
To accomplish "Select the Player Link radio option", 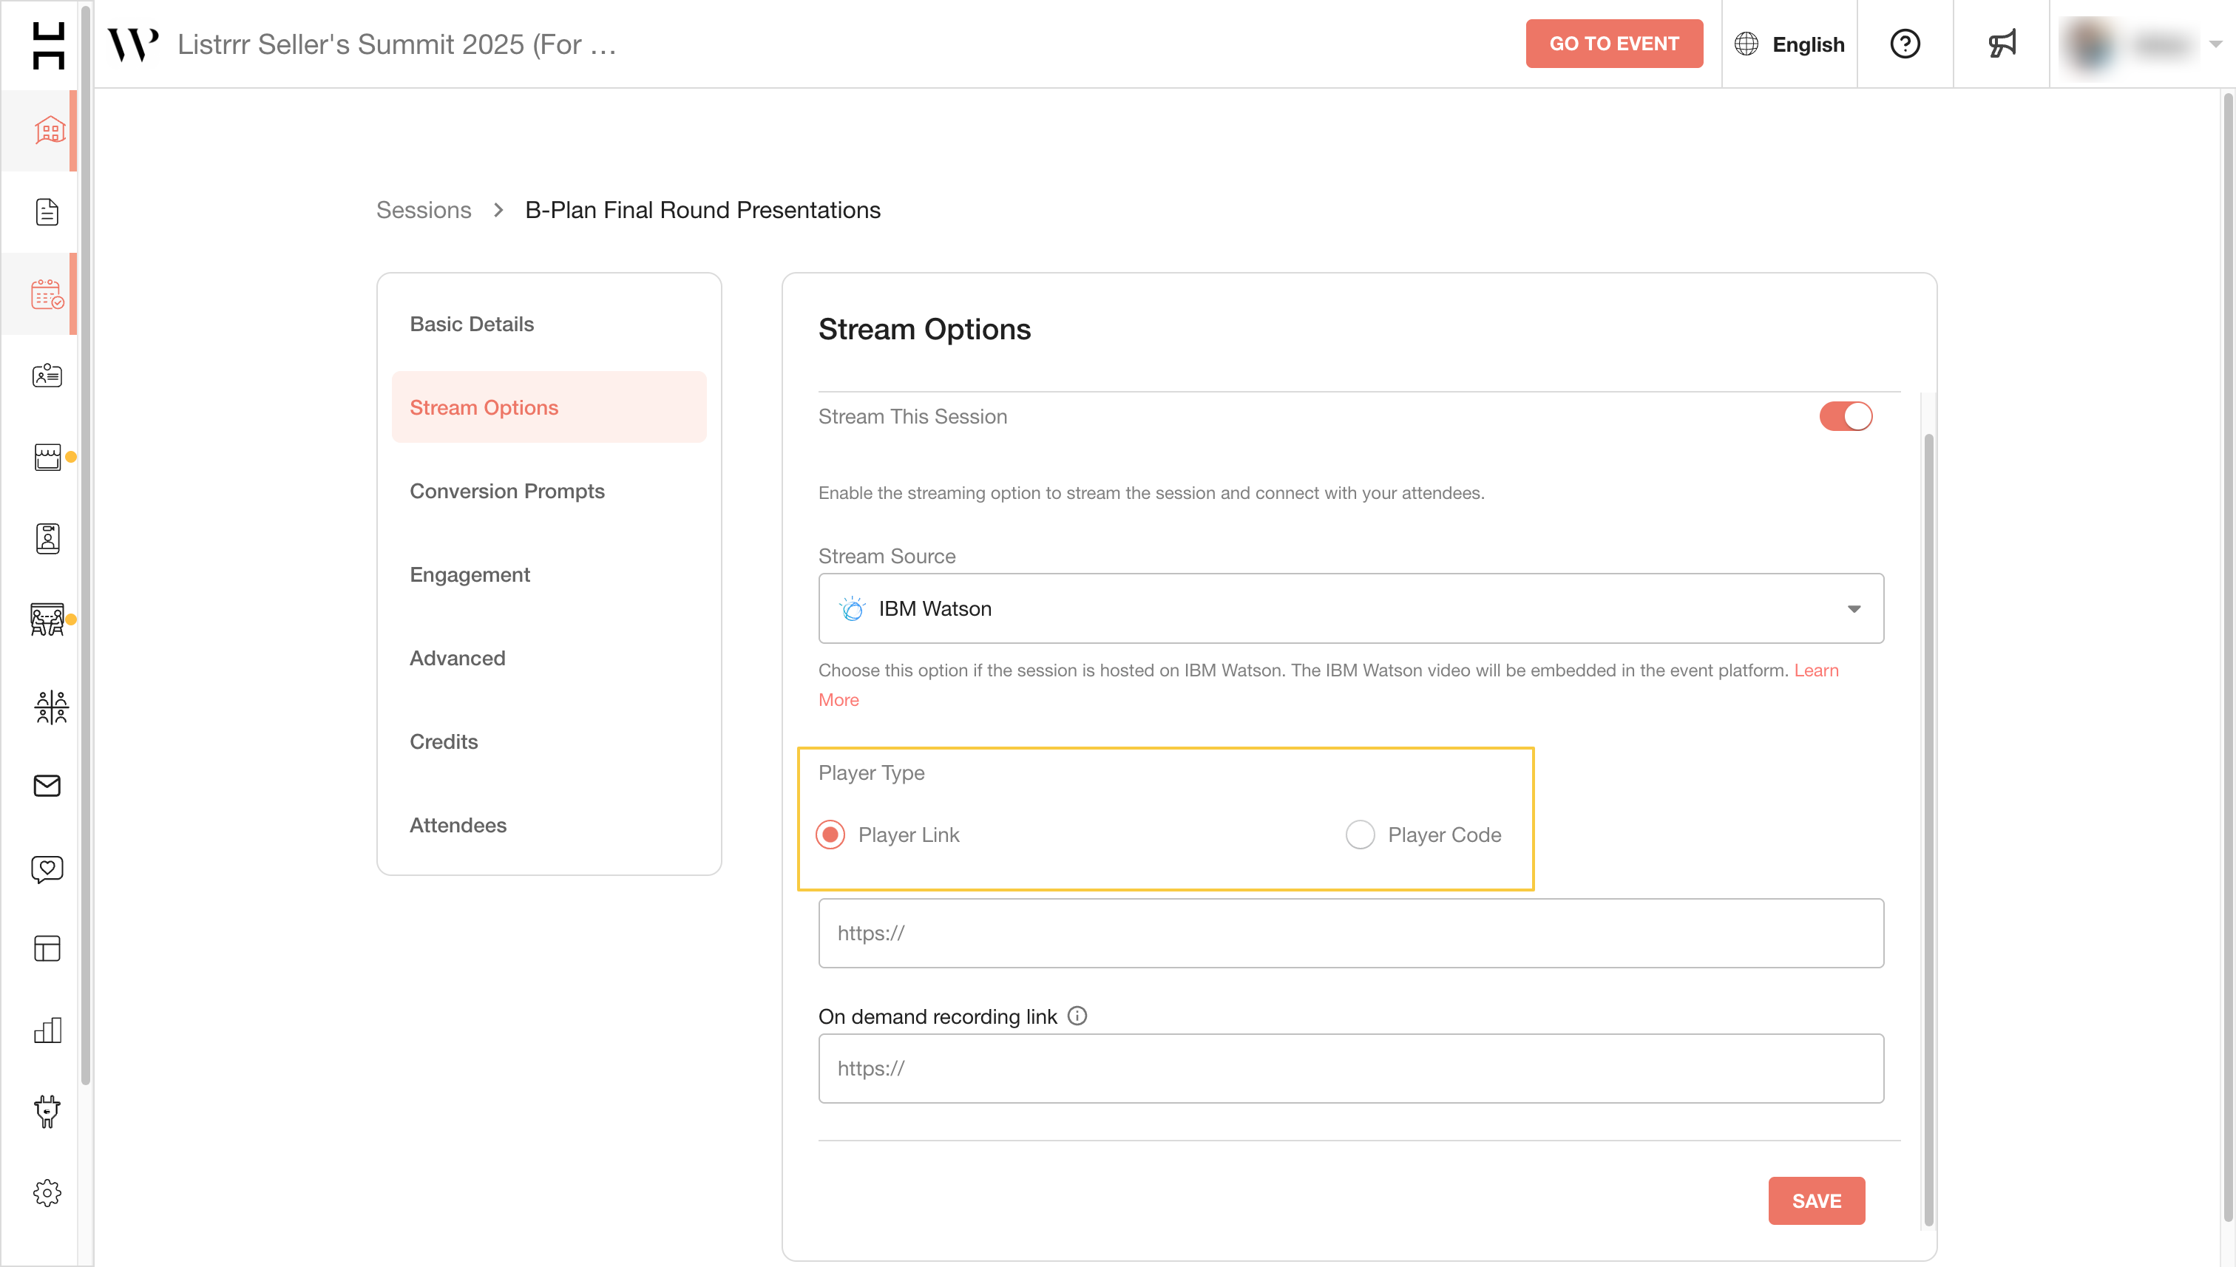I will pyautogui.click(x=830, y=835).
